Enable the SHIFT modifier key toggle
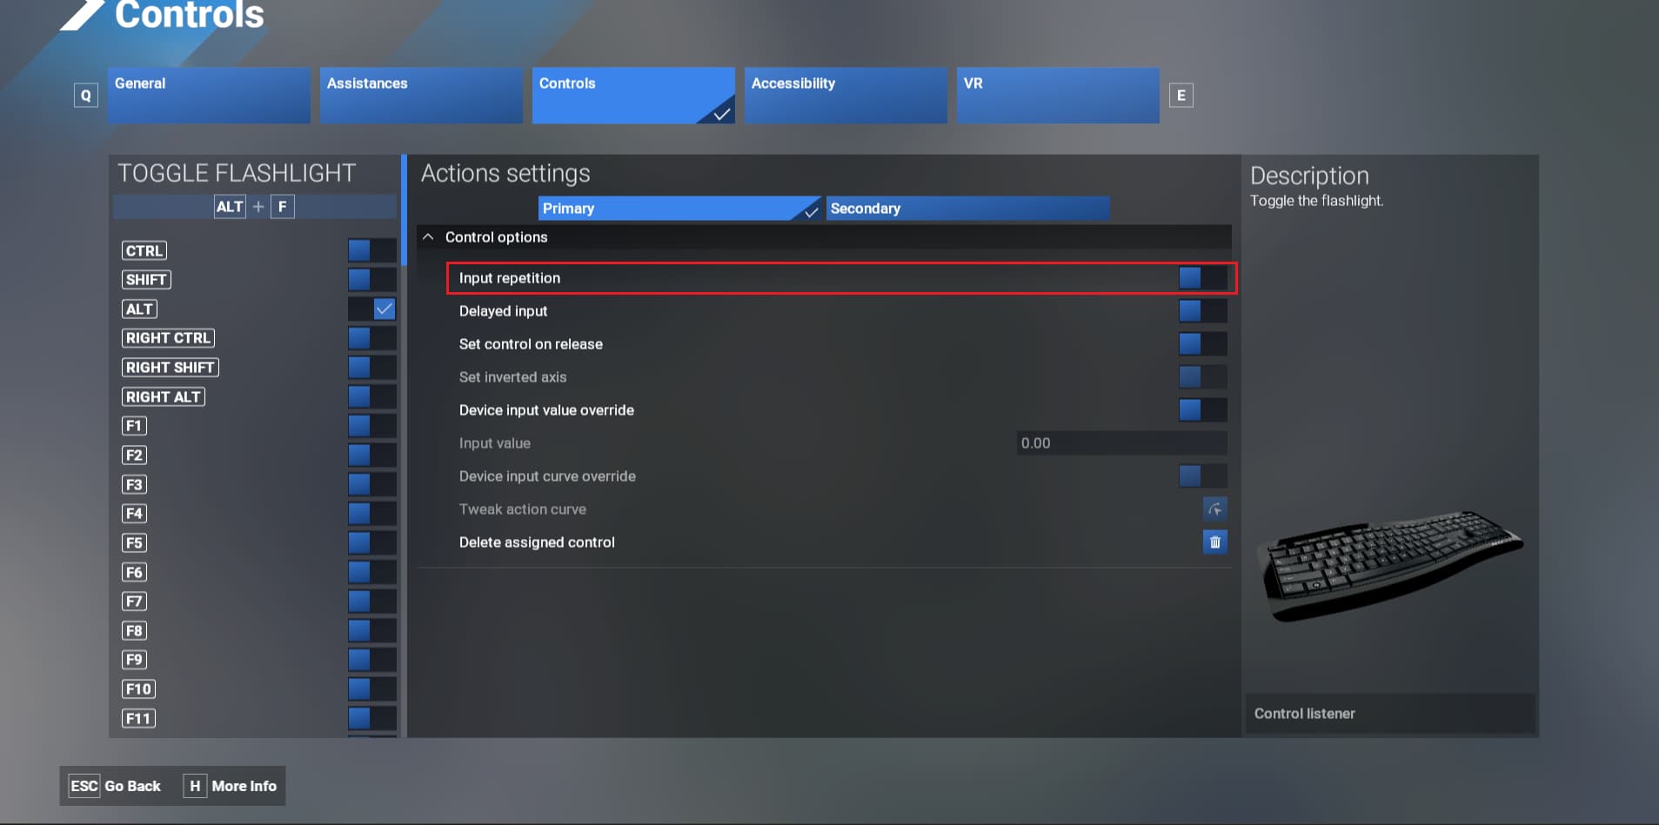This screenshot has width=1659, height=825. (x=371, y=280)
